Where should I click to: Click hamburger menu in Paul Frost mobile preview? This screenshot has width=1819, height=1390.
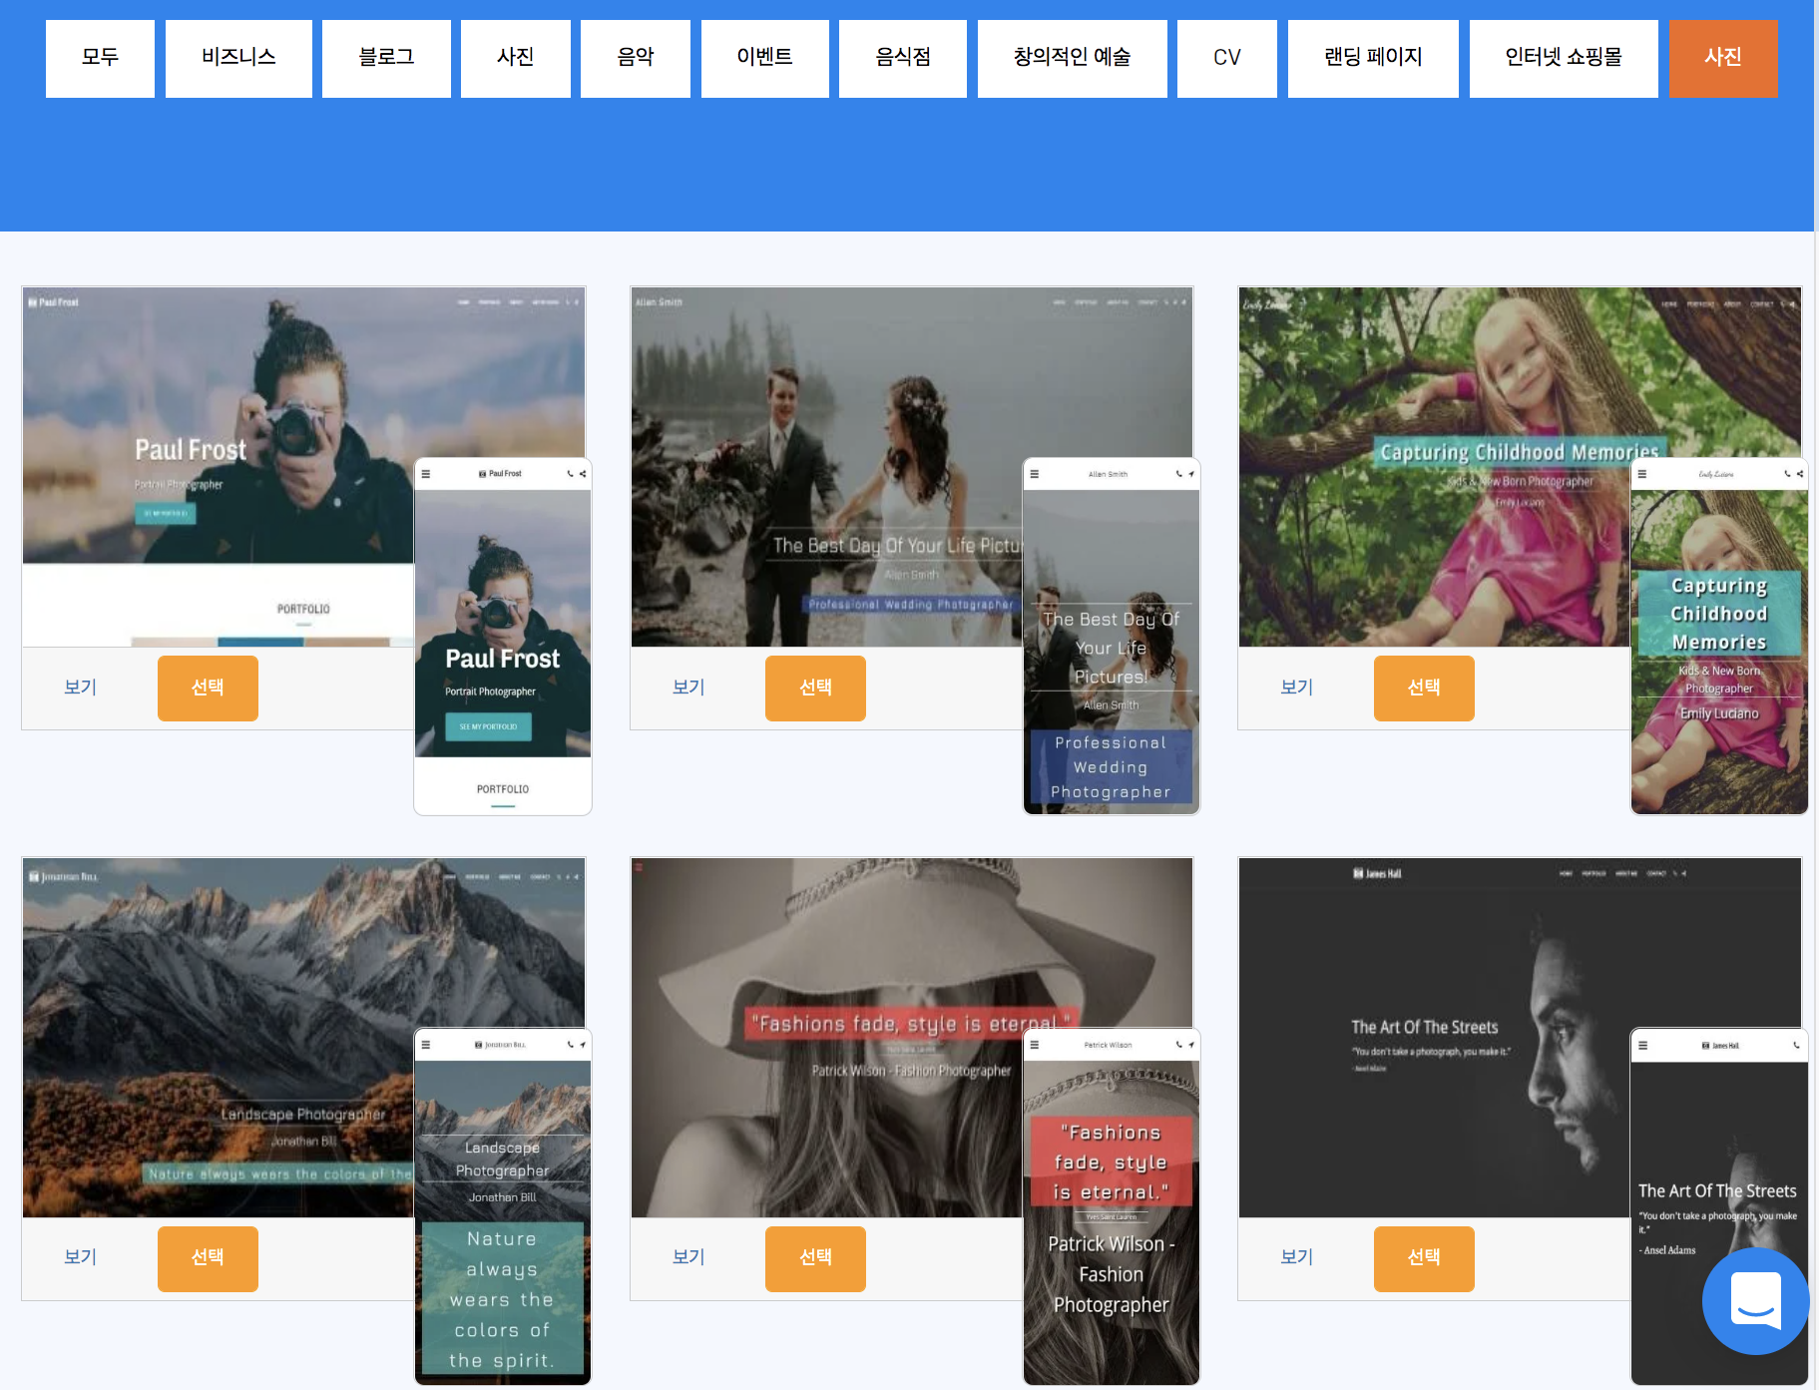426,474
